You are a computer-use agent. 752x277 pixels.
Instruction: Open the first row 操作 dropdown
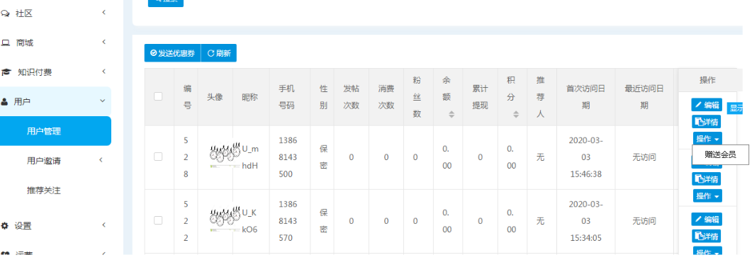(707, 139)
